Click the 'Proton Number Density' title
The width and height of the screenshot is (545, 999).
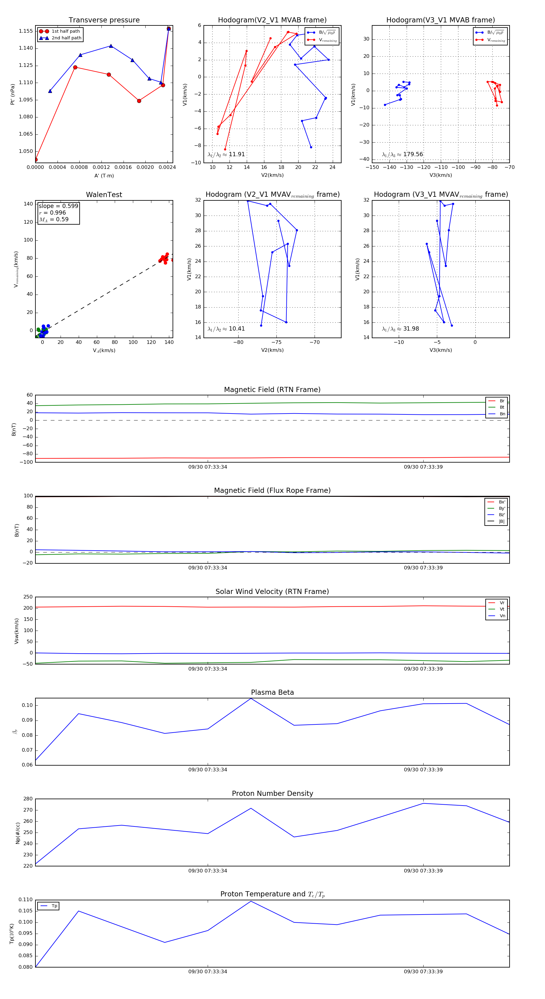(x=272, y=793)
